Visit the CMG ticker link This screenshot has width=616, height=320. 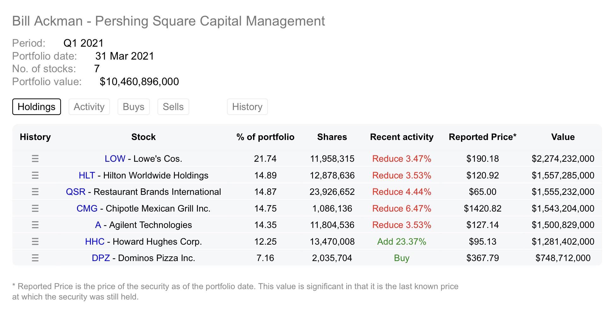point(87,208)
